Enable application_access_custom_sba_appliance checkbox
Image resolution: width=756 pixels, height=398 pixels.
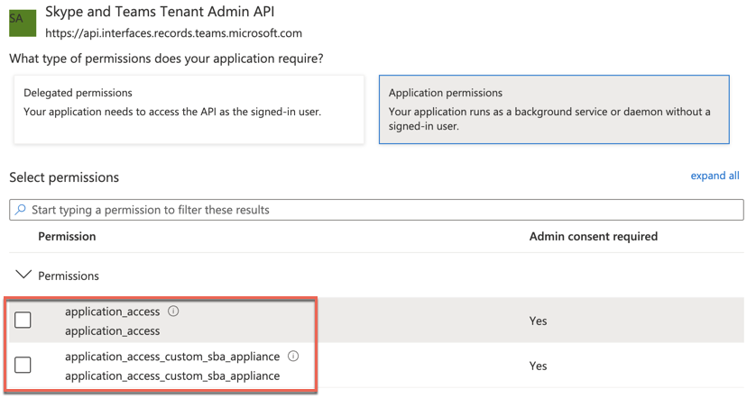(23, 365)
